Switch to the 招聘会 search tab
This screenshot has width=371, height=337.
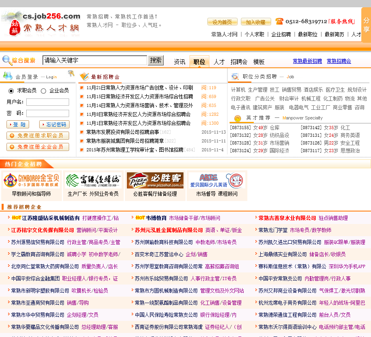[239, 62]
